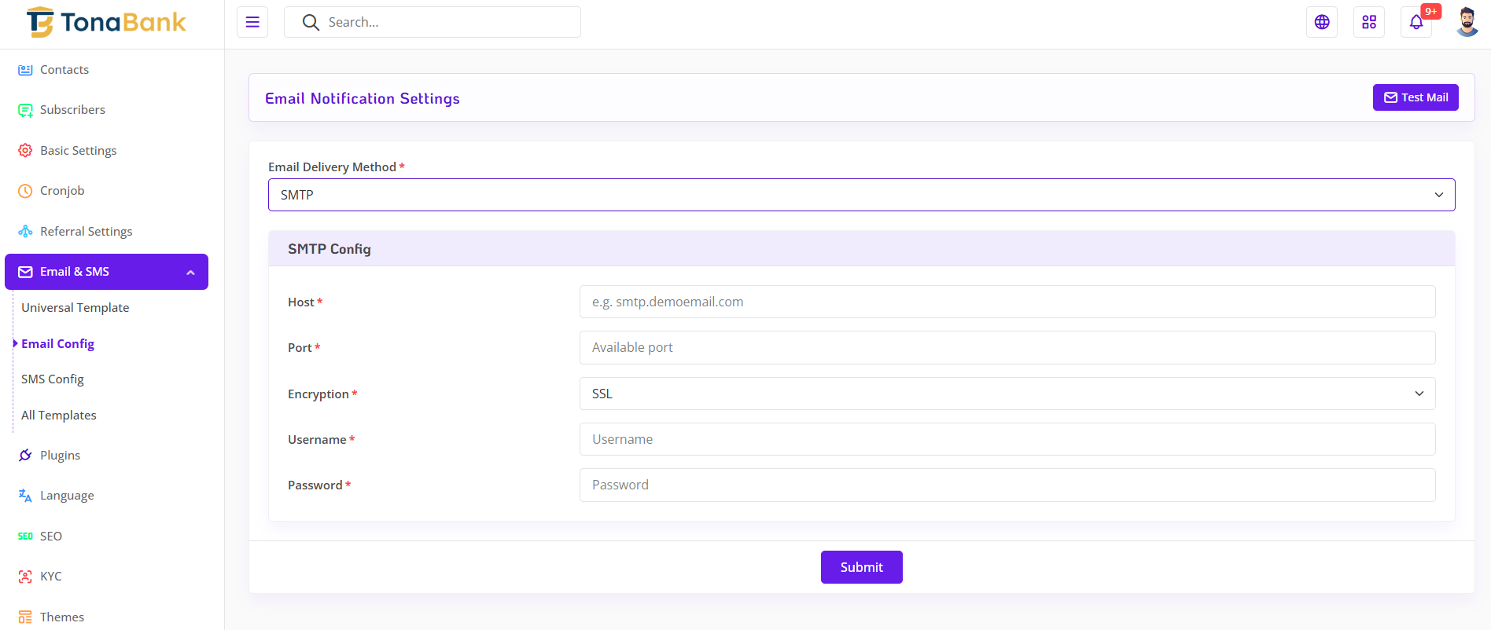Open Contacts from the sidebar
This screenshot has height=630, width=1491.
point(64,70)
